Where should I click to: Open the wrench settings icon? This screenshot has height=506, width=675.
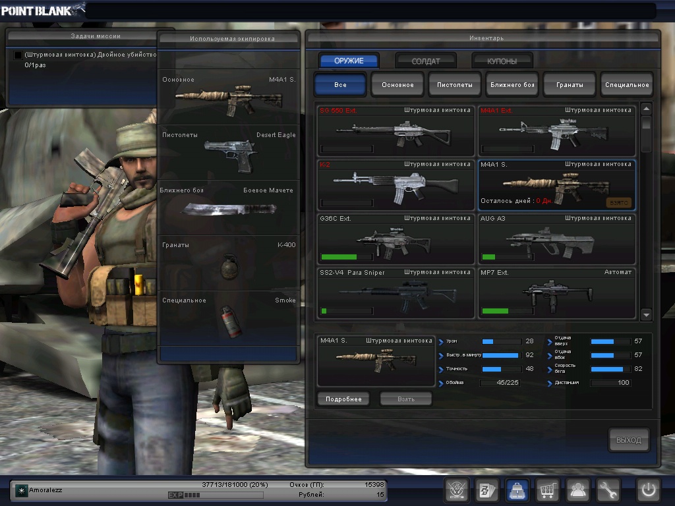(608, 490)
